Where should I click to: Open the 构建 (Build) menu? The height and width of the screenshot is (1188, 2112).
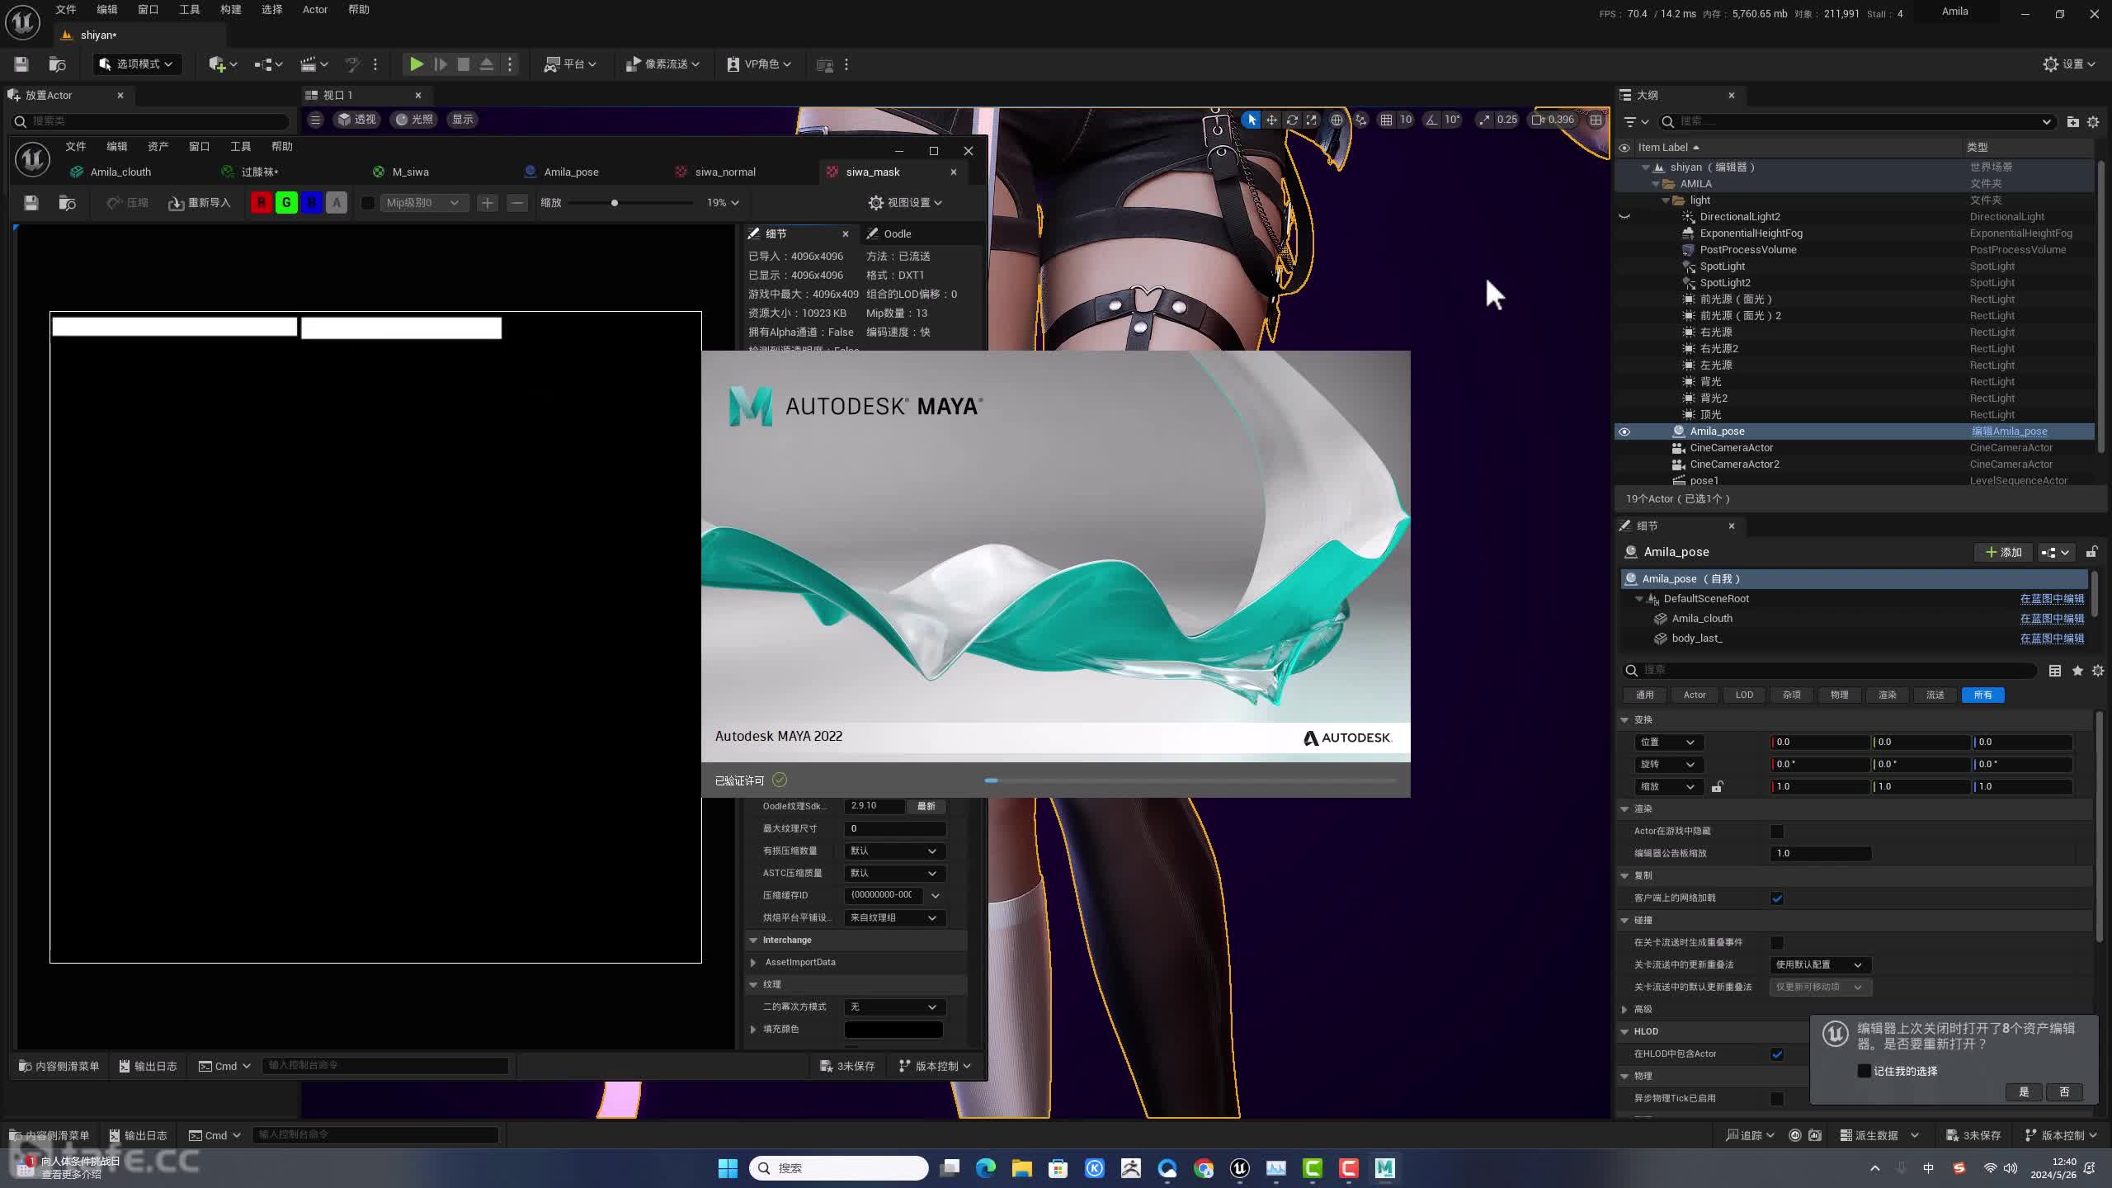(231, 10)
